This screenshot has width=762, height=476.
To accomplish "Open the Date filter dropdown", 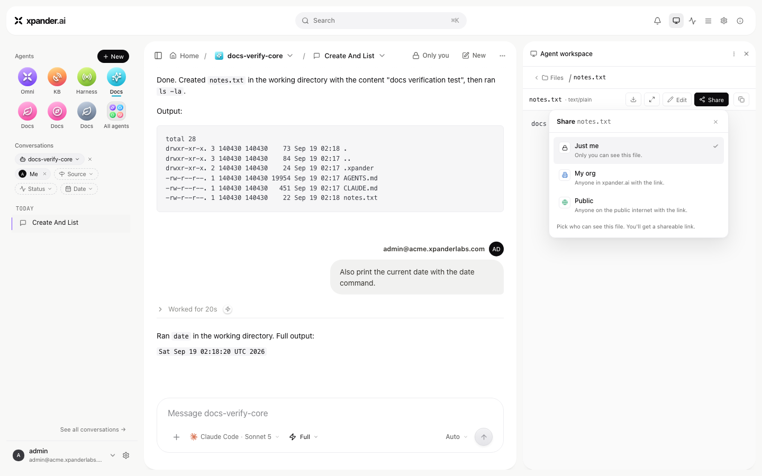I will coord(79,189).
